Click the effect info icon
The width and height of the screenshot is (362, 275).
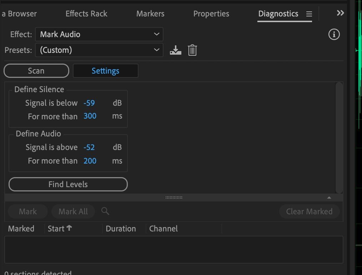334,34
